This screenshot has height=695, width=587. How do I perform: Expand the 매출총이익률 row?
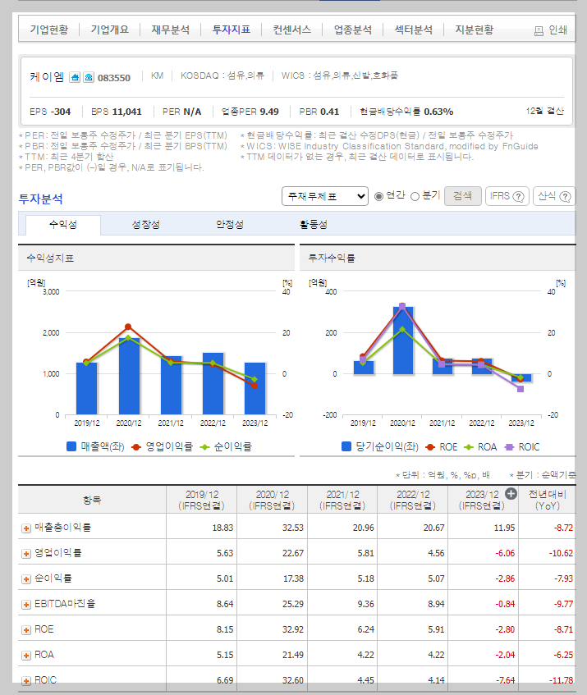tap(26, 528)
